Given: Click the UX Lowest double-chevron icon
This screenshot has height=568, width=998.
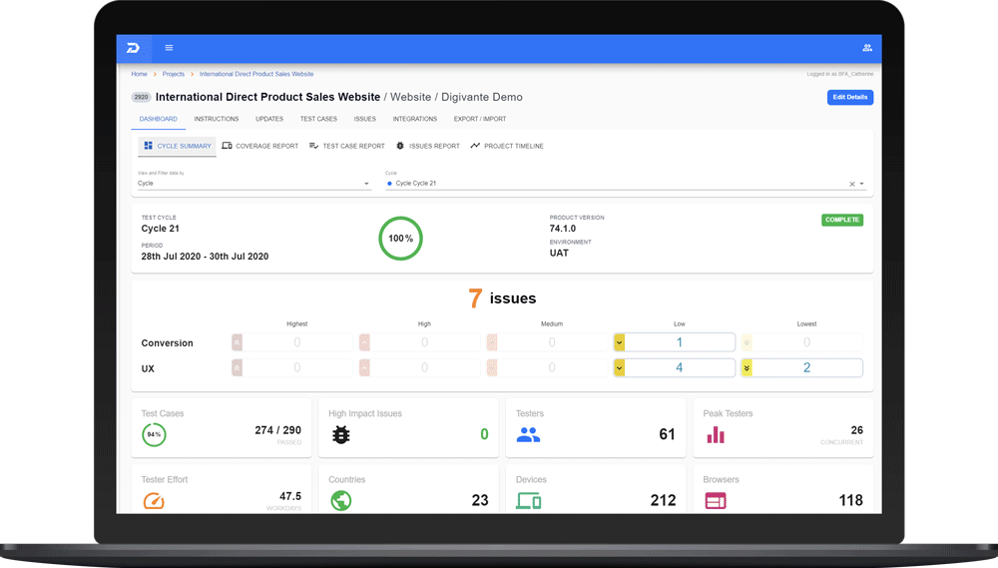Looking at the screenshot, I should pos(747,368).
